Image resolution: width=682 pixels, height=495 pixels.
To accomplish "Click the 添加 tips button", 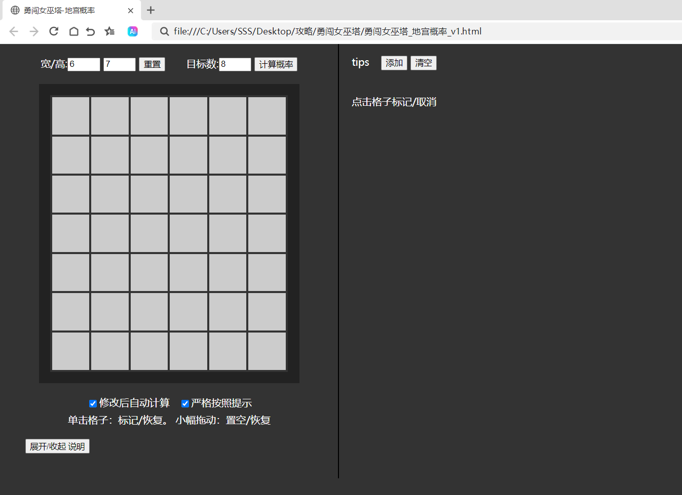I will (394, 63).
